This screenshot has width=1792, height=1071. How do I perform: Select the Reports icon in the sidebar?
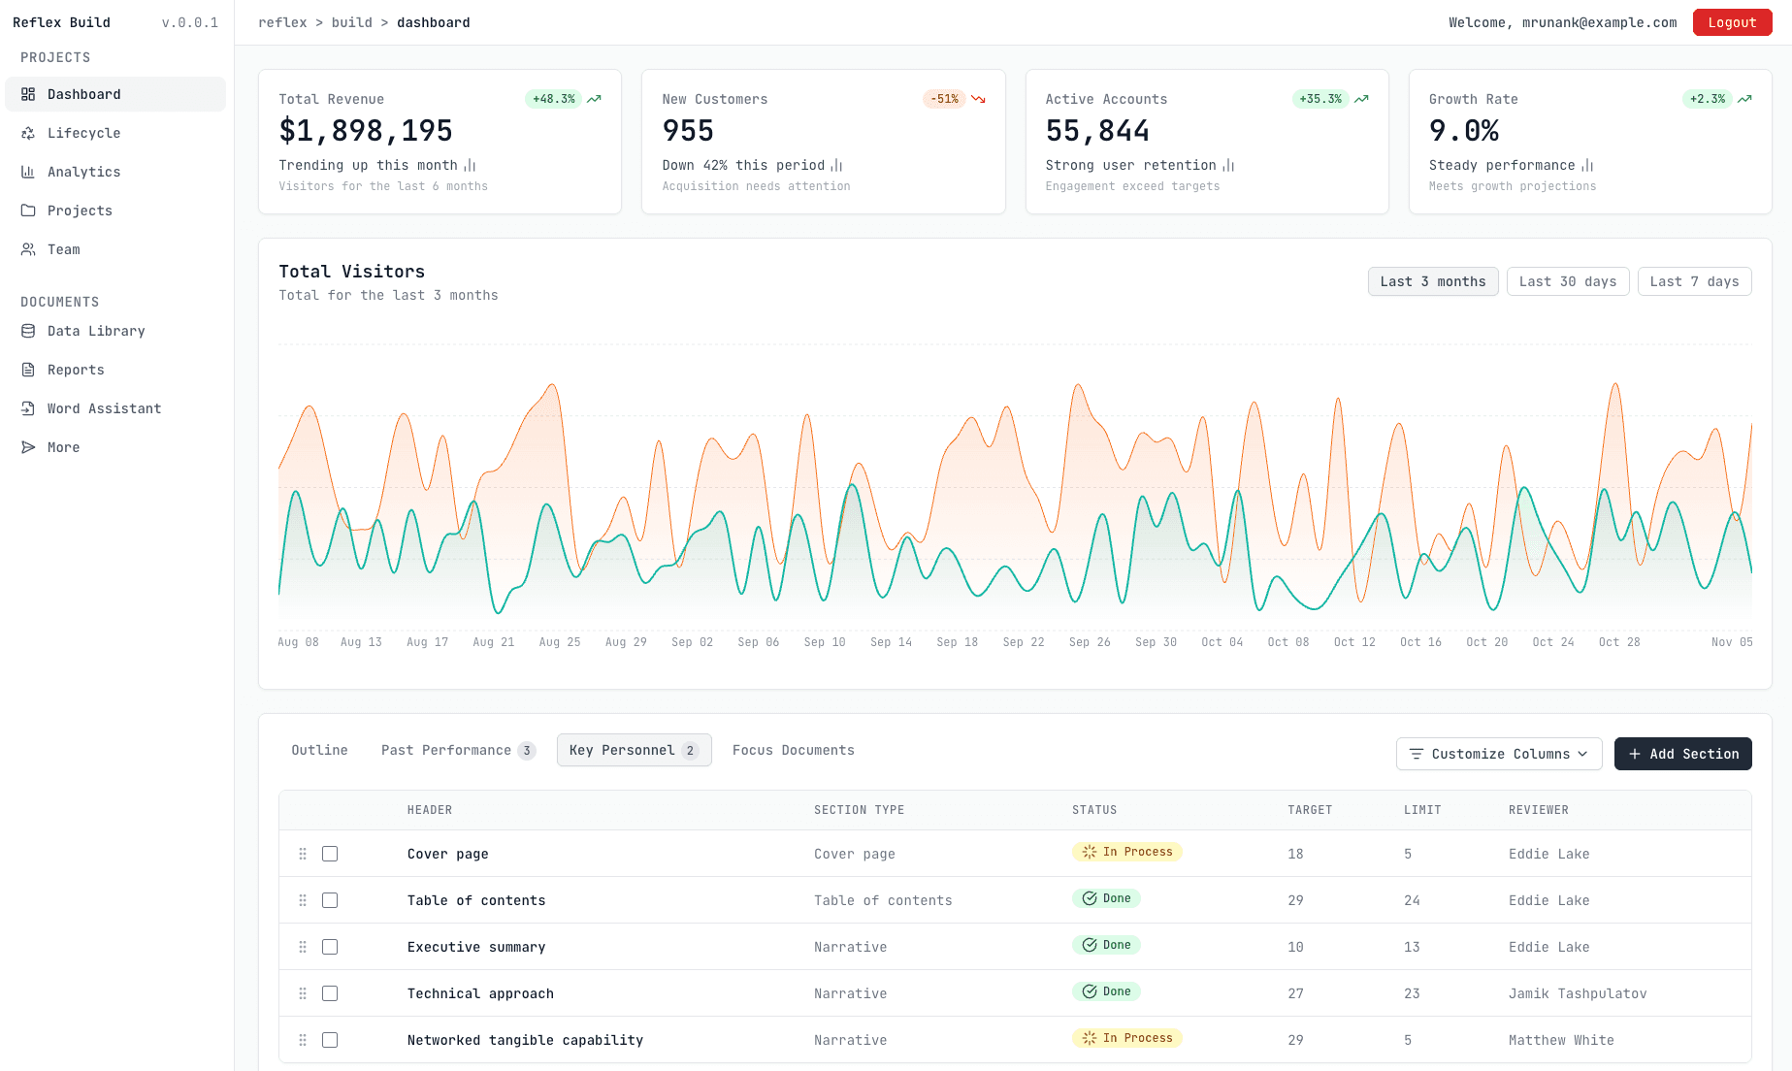point(29,370)
